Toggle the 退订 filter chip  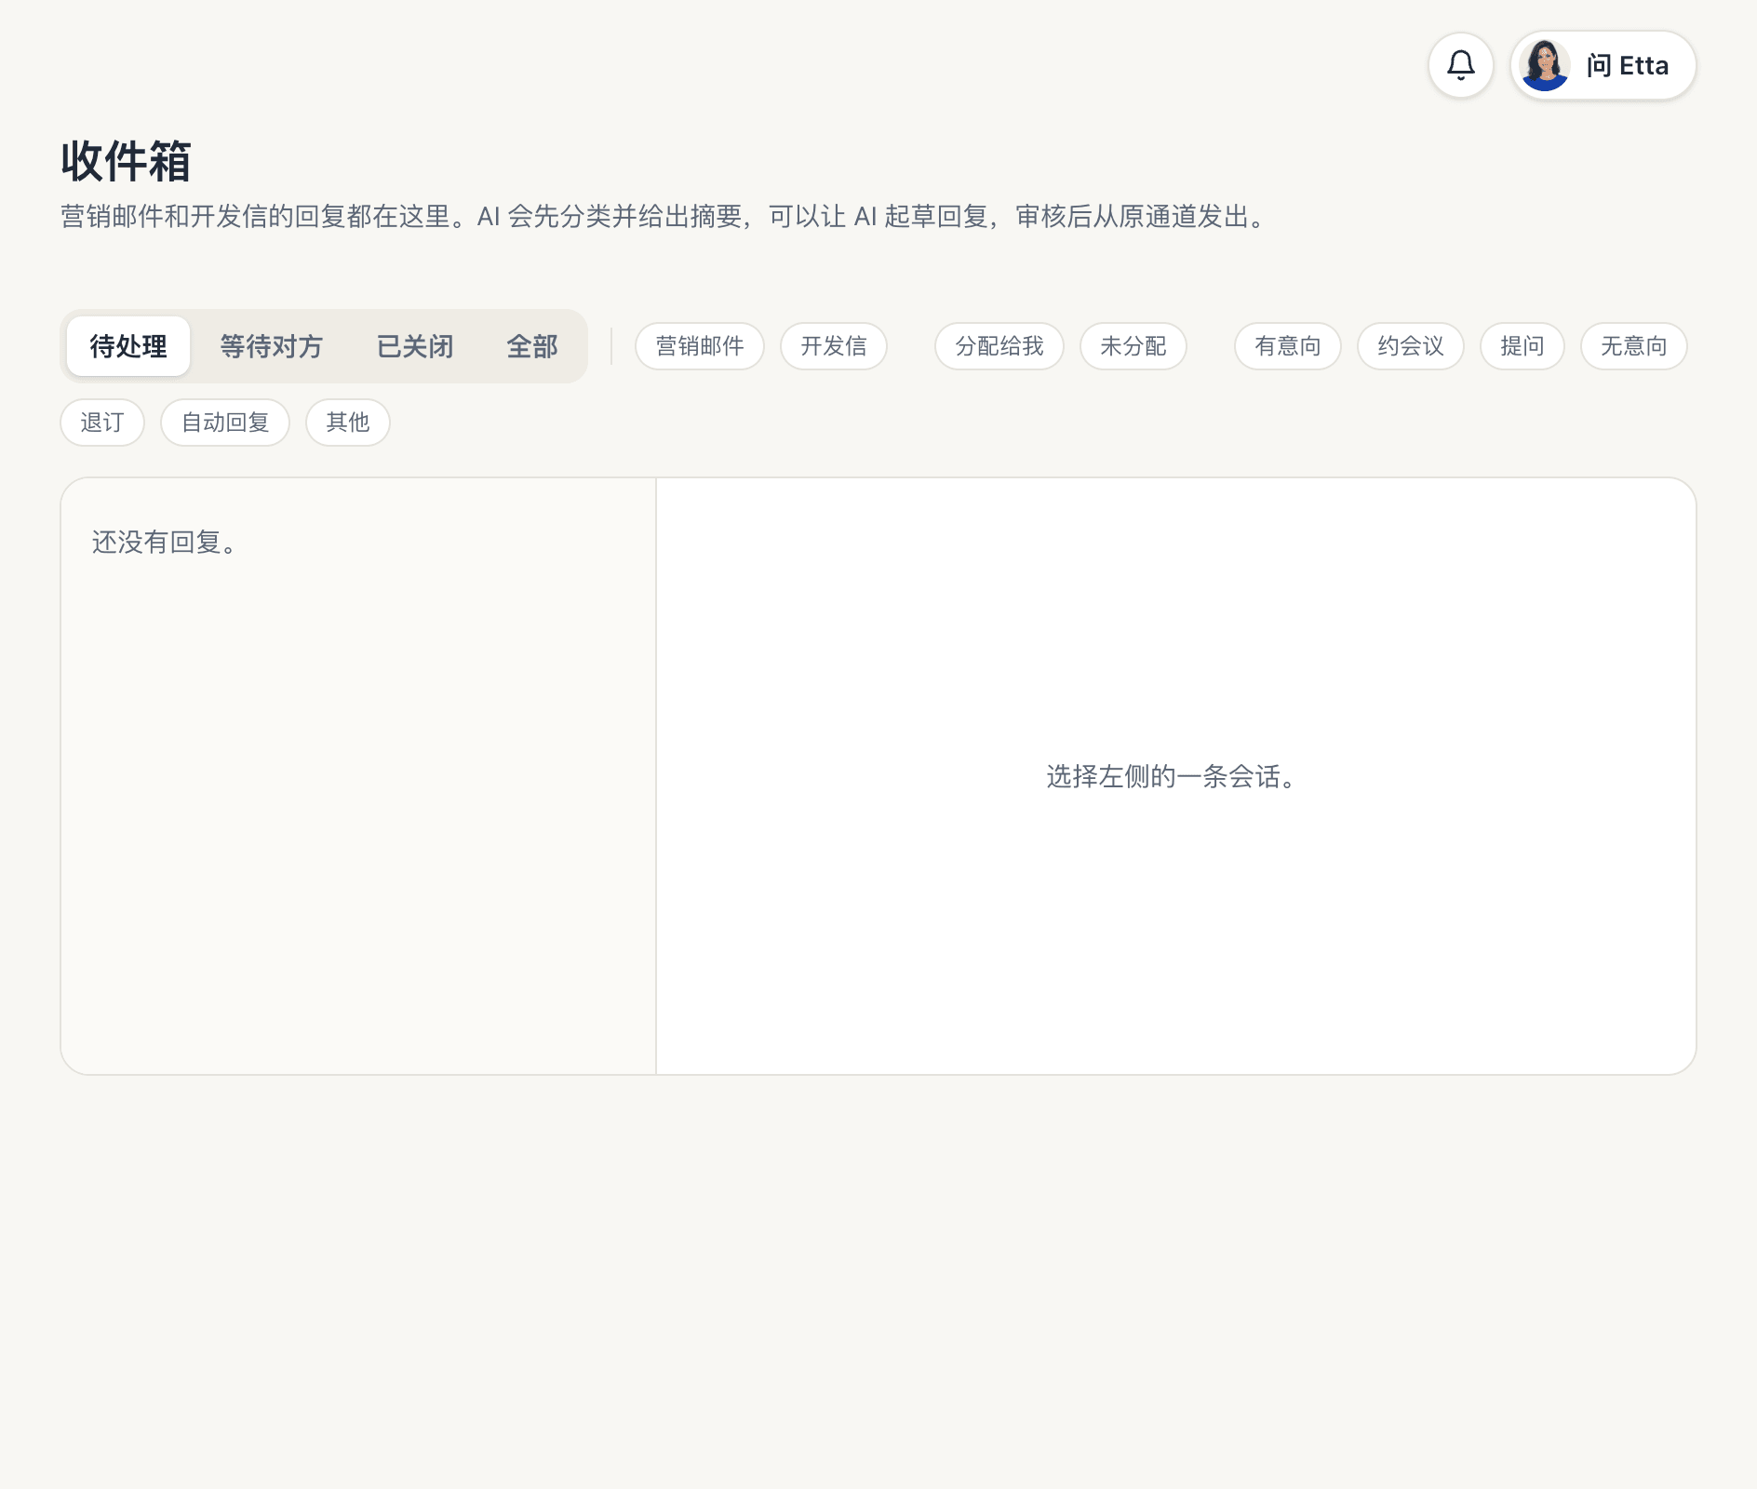point(102,423)
